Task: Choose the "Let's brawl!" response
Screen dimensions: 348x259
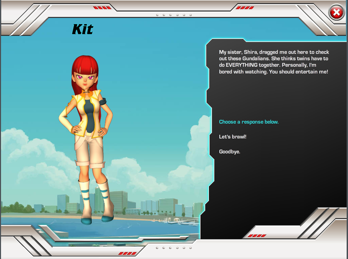Action: pos(233,137)
